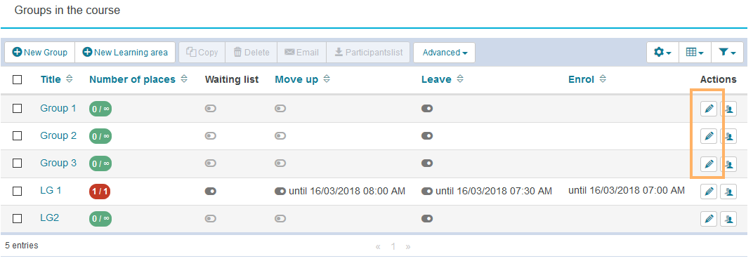Open user management icon for LG2
This screenshot has height=261, width=753.
point(729,220)
